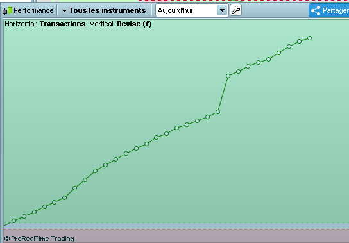The height and width of the screenshot is (243, 349).
Task: Click the last data point on the curve
Action: [x=309, y=38]
